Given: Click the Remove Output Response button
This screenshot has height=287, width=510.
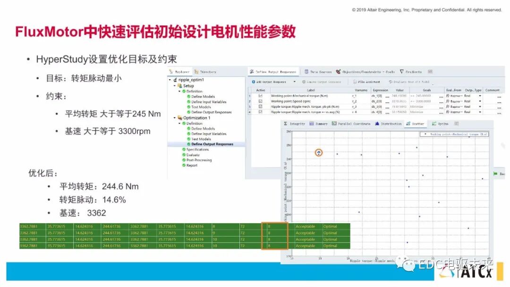Looking at the screenshot, I should coord(322,82).
